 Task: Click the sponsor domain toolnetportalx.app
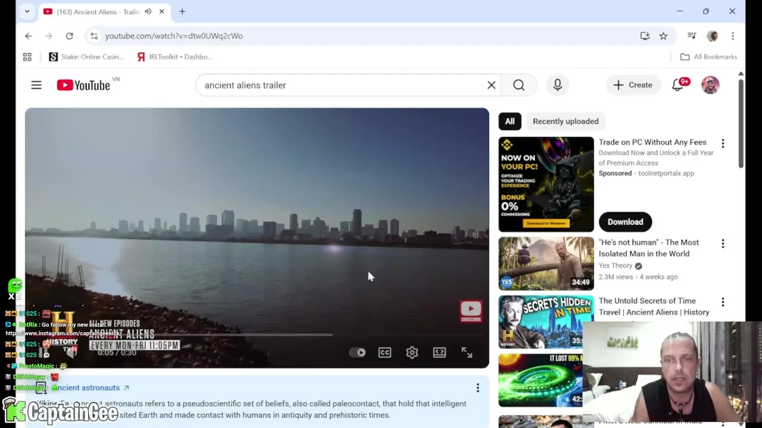(666, 173)
